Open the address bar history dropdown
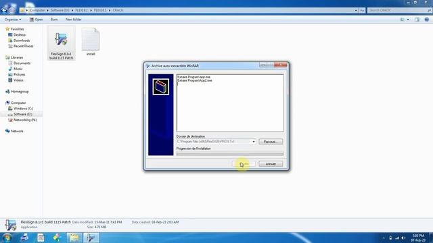 click(x=356, y=10)
